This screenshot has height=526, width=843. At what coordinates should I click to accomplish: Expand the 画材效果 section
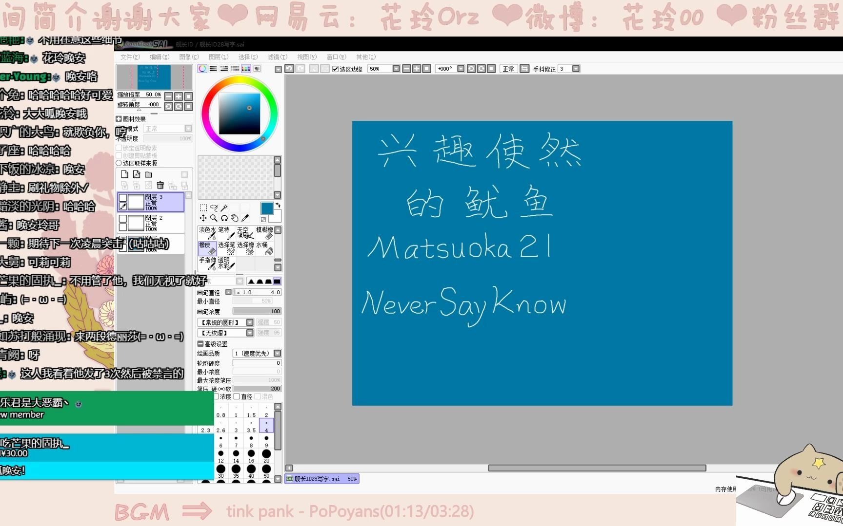[x=119, y=119]
